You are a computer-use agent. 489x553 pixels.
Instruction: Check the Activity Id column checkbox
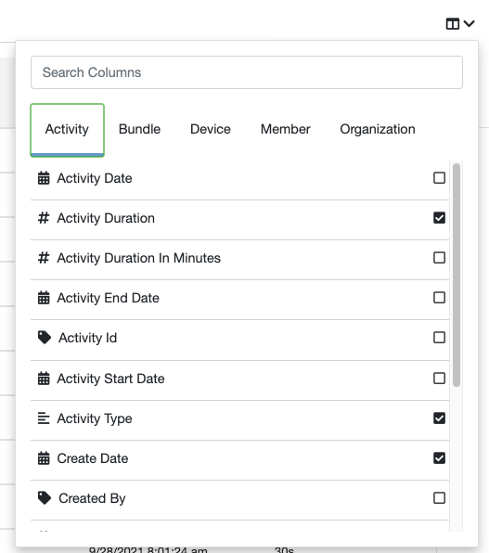coord(439,338)
